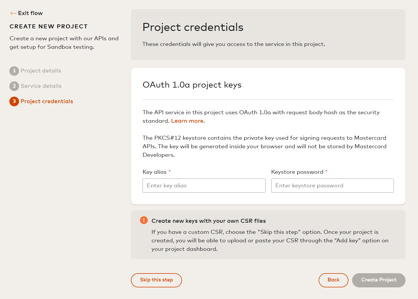Click the Exit flow back arrow icon

13,13
